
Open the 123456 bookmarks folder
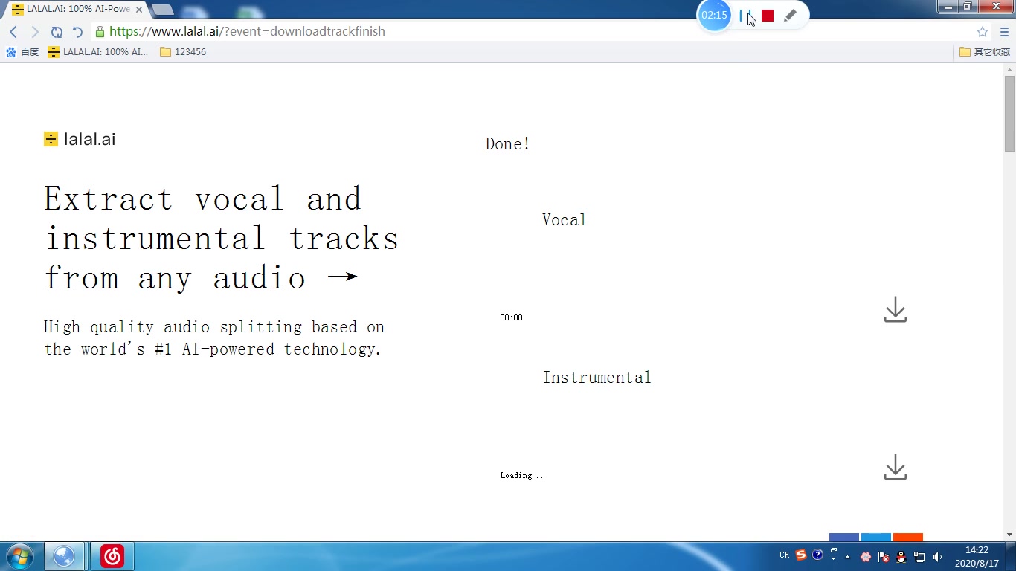(x=183, y=52)
